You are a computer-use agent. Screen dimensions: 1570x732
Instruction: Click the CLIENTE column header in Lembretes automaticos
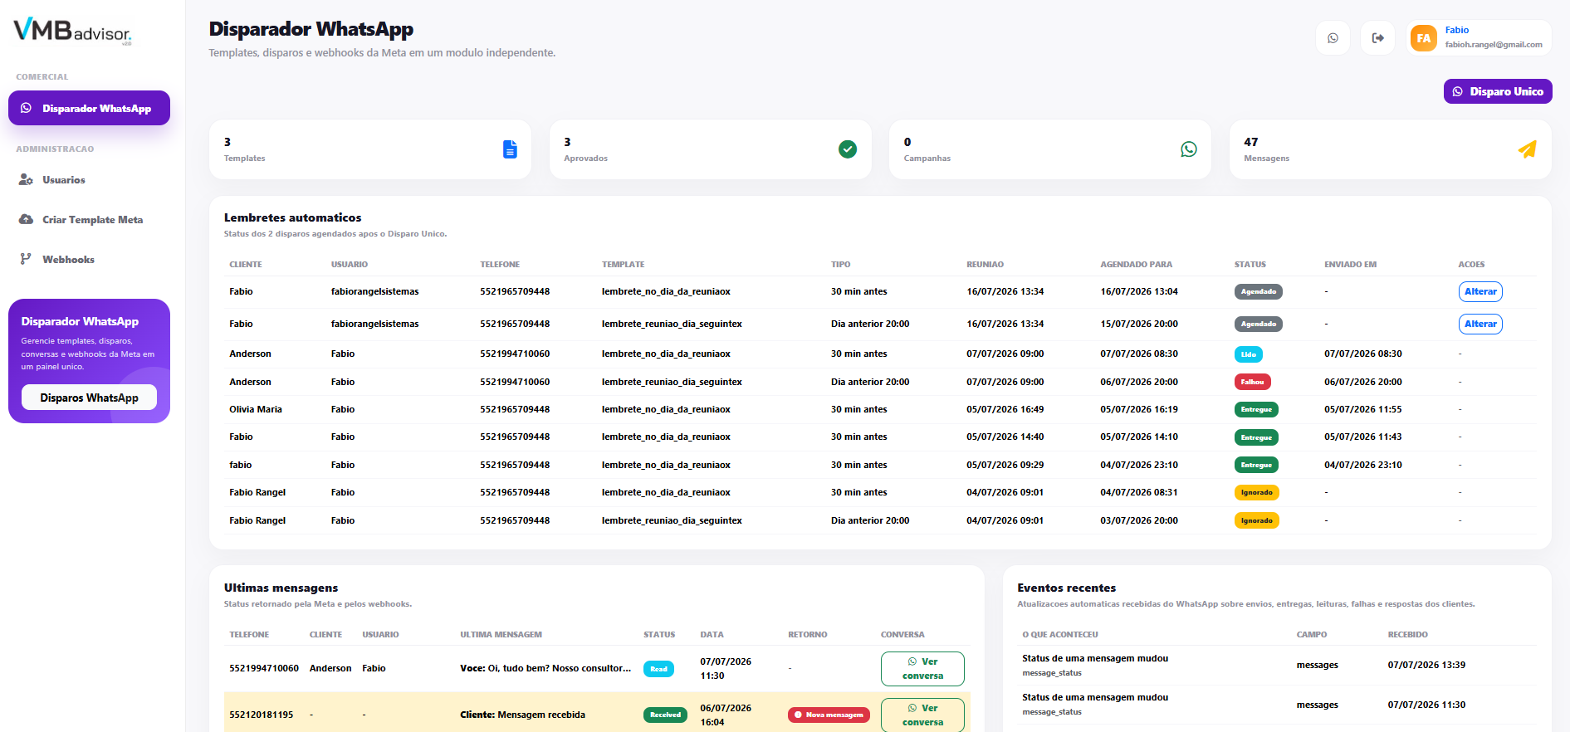[x=246, y=265]
